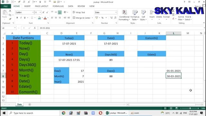Align text right in the cell
206x116 pixels.
click(60, 18)
